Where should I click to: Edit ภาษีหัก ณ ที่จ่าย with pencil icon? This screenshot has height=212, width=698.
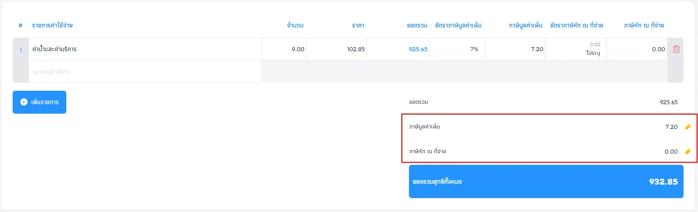point(688,152)
